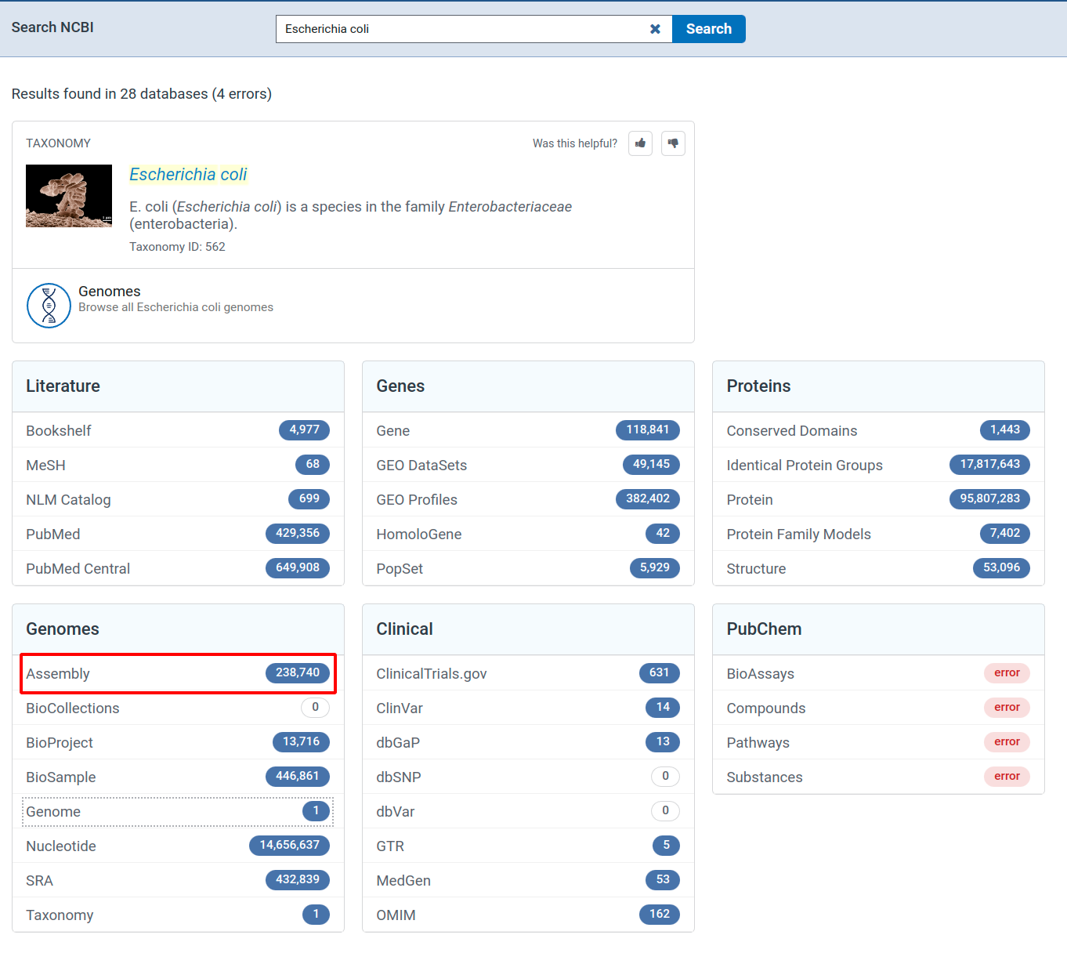
Task: Open MedGen results
Action: (x=528, y=880)
